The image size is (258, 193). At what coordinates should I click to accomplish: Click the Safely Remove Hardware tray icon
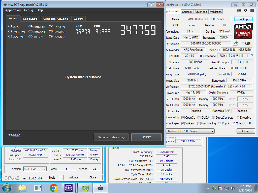pos(214,188)
